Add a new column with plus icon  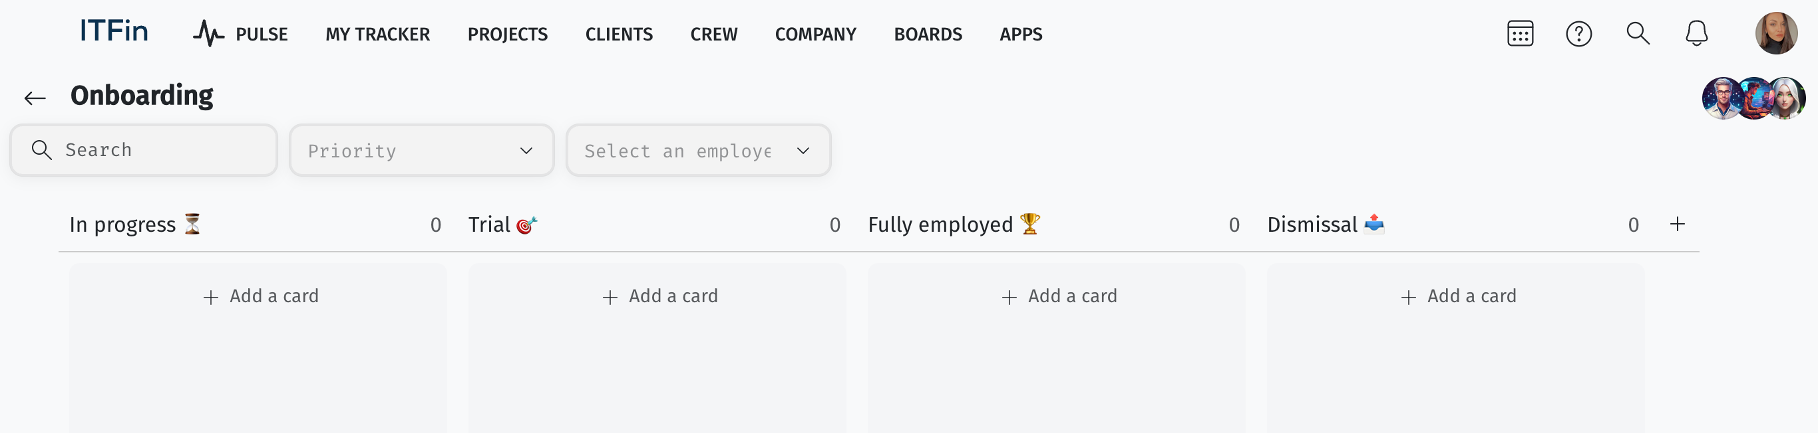(1677, 224)
